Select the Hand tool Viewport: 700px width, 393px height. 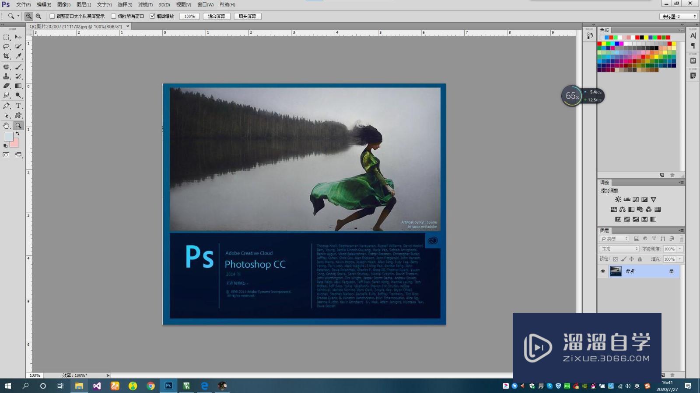(x=7, y=126)
